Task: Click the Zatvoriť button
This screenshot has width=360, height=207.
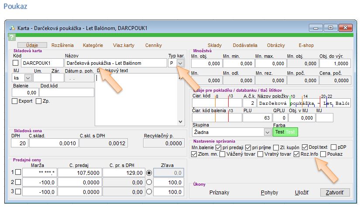Action: [x=335, y=192]
